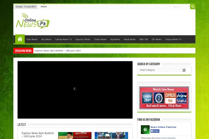Open the Waqt News menu item
This screenshot has height=139, width=209.
pyautogui.click(x=130, y=39)
